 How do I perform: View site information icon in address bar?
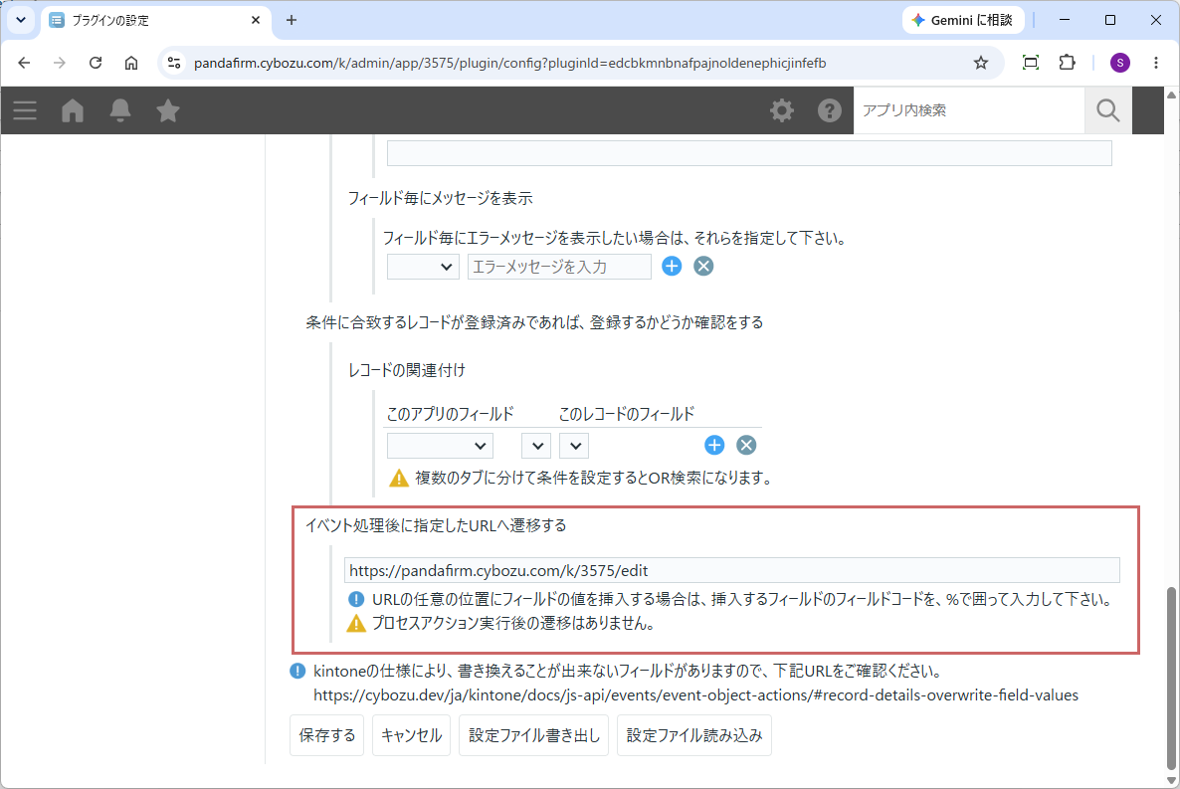(x=174, y=63)
